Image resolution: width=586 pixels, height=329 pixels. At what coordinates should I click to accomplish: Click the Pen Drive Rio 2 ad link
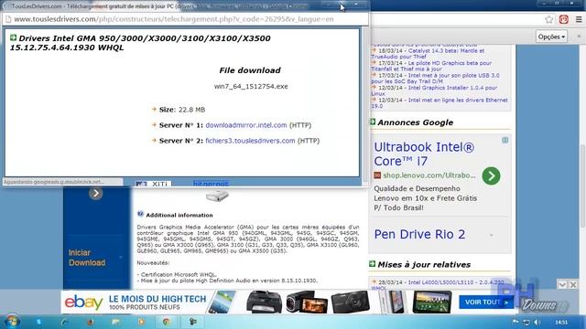click(419, 234)
